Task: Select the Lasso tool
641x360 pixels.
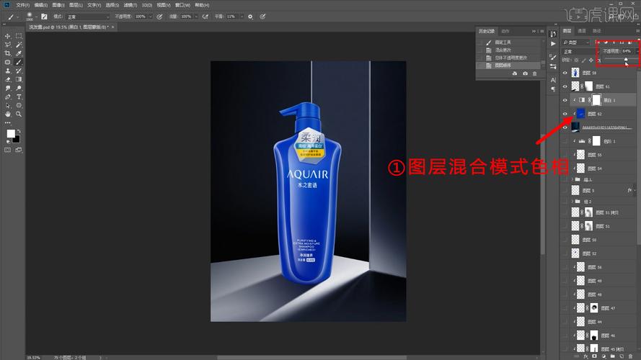Action: click(7, 45)
